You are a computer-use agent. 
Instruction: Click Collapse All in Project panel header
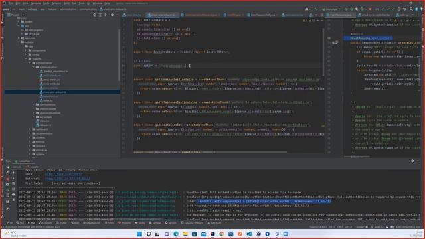pyautogui.click(x=106, y=15)
